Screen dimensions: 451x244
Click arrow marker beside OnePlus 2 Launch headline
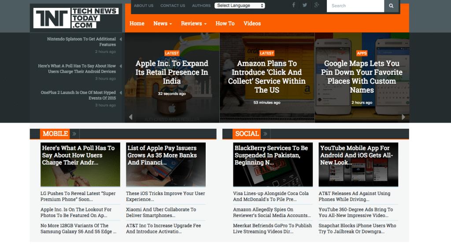121,93
